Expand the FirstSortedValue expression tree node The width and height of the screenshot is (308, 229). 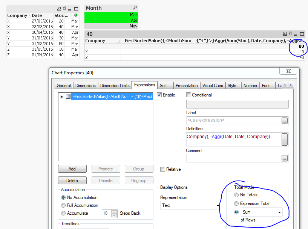click(62, 96)
